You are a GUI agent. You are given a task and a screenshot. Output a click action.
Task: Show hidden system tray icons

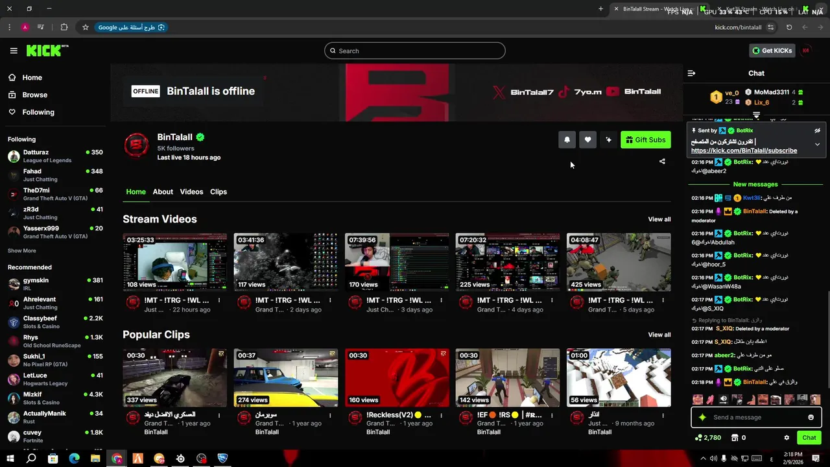(x=703, y=459)
